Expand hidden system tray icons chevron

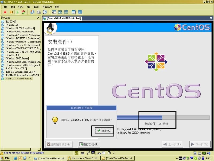point(177,158)
